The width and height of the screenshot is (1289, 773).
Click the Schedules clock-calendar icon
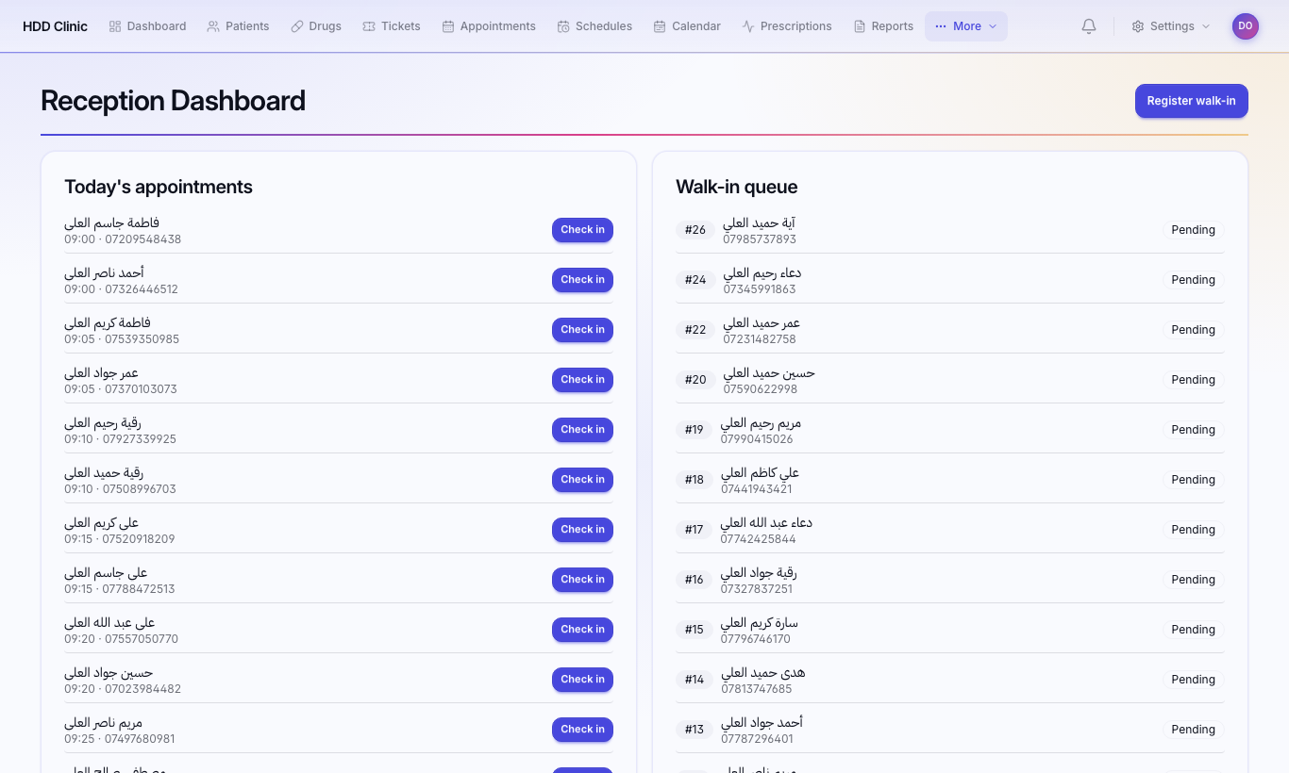563,26
